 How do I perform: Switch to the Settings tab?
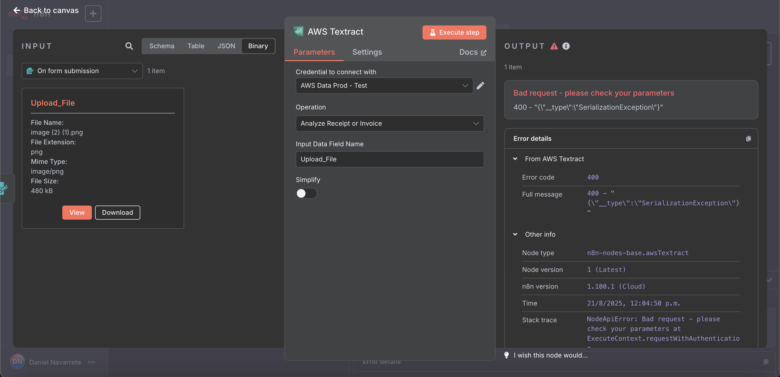(367, 52)
